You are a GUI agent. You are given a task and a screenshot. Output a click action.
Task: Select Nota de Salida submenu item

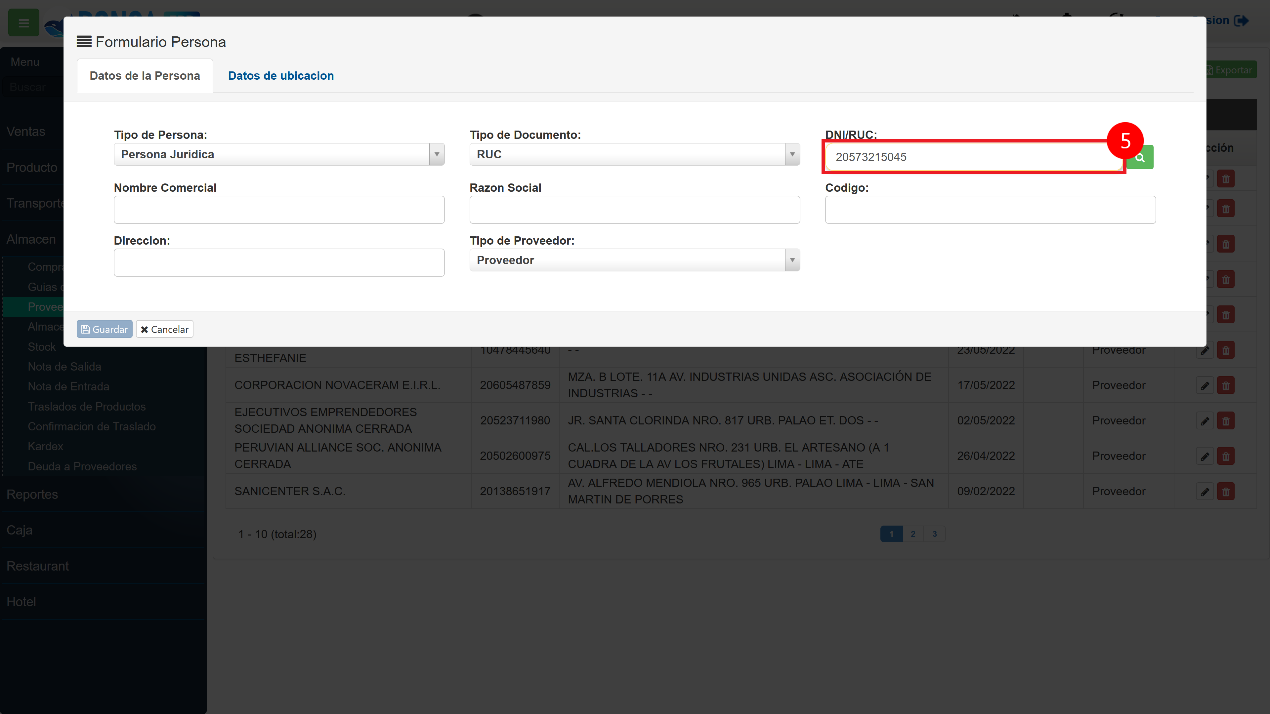64,367
